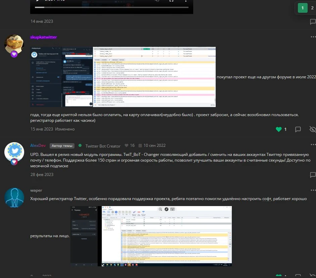
Task: Click heart badge on skupkatwitter's avatar
Action: 14,54
